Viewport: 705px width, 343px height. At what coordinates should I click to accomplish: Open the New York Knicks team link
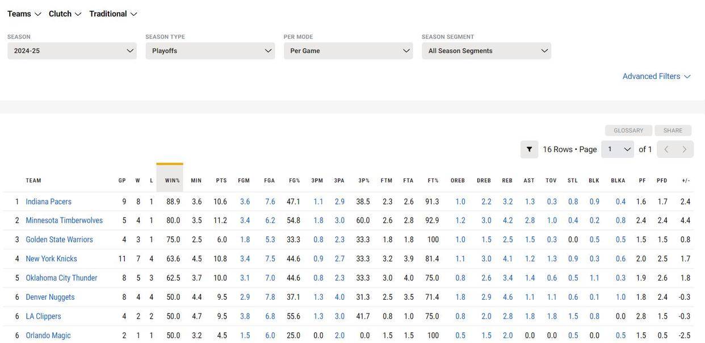click(52, 259)
